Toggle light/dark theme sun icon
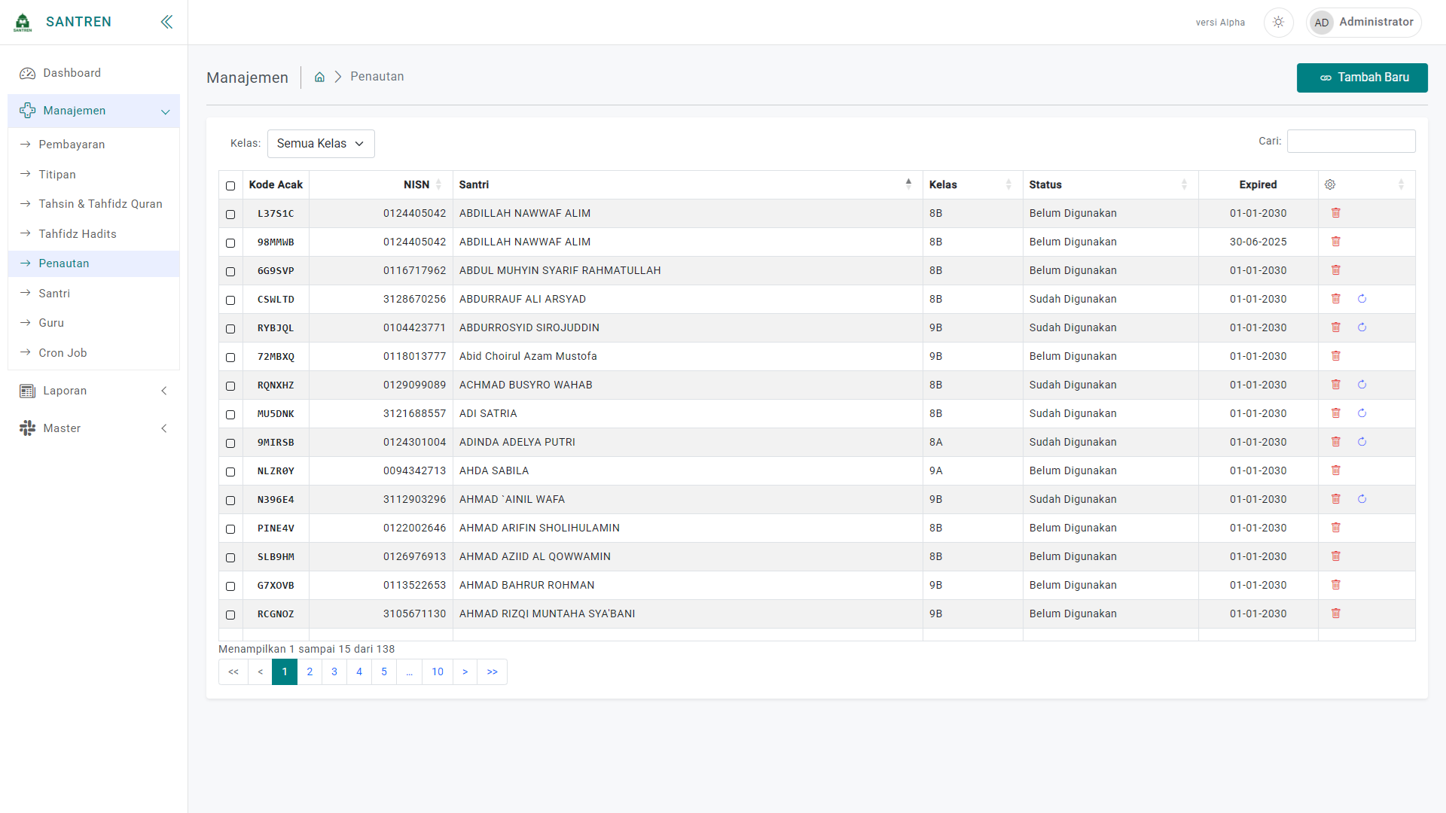 [1278, 23]
